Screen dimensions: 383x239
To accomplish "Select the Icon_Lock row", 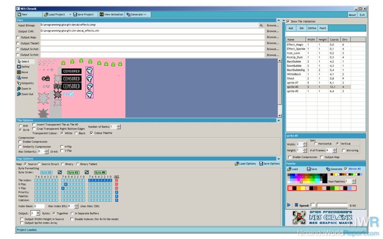I will (318, 53).
